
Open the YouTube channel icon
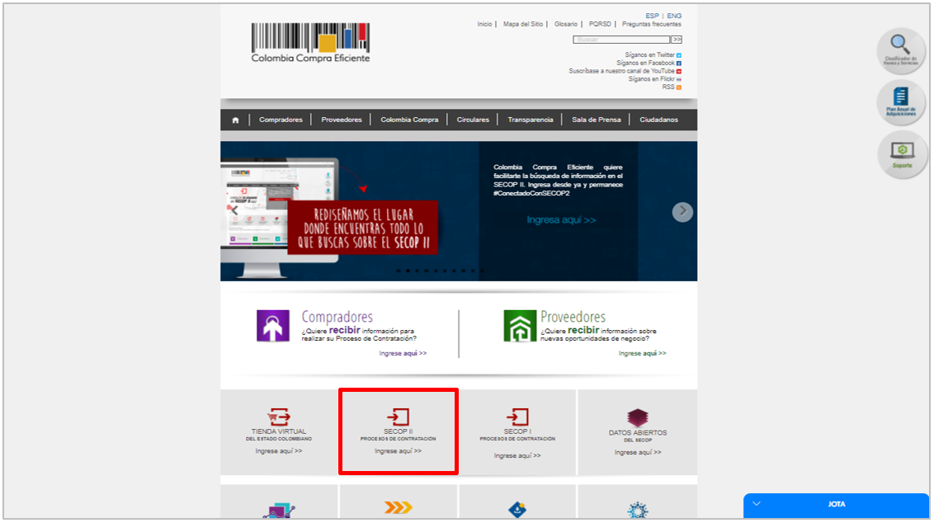click(x=678, y=72)
